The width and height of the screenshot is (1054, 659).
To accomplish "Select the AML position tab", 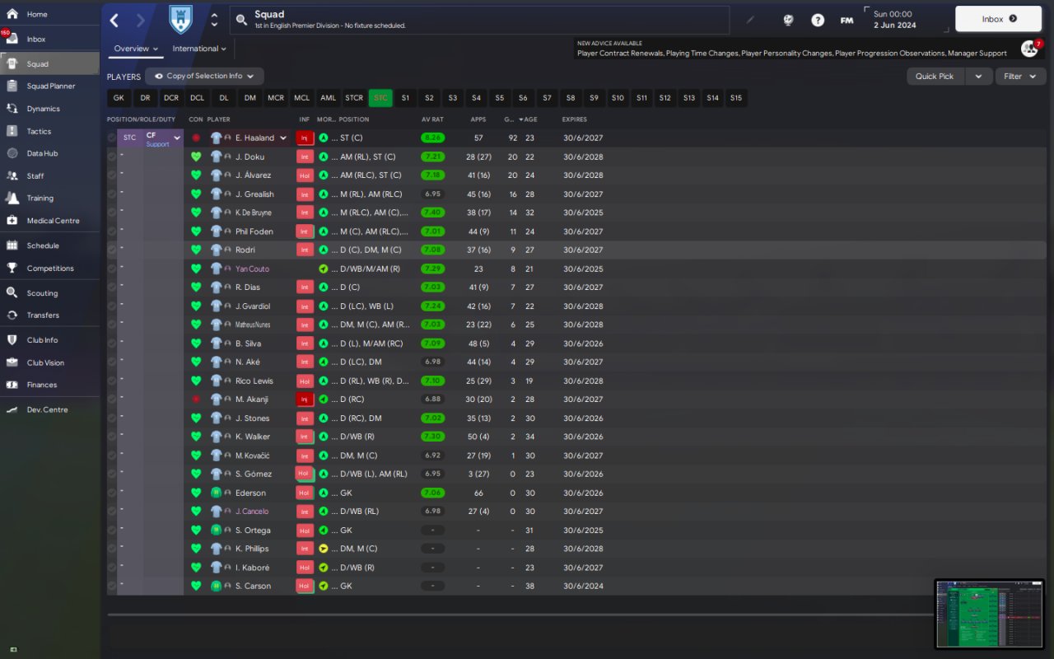I will tap(329, 98).
